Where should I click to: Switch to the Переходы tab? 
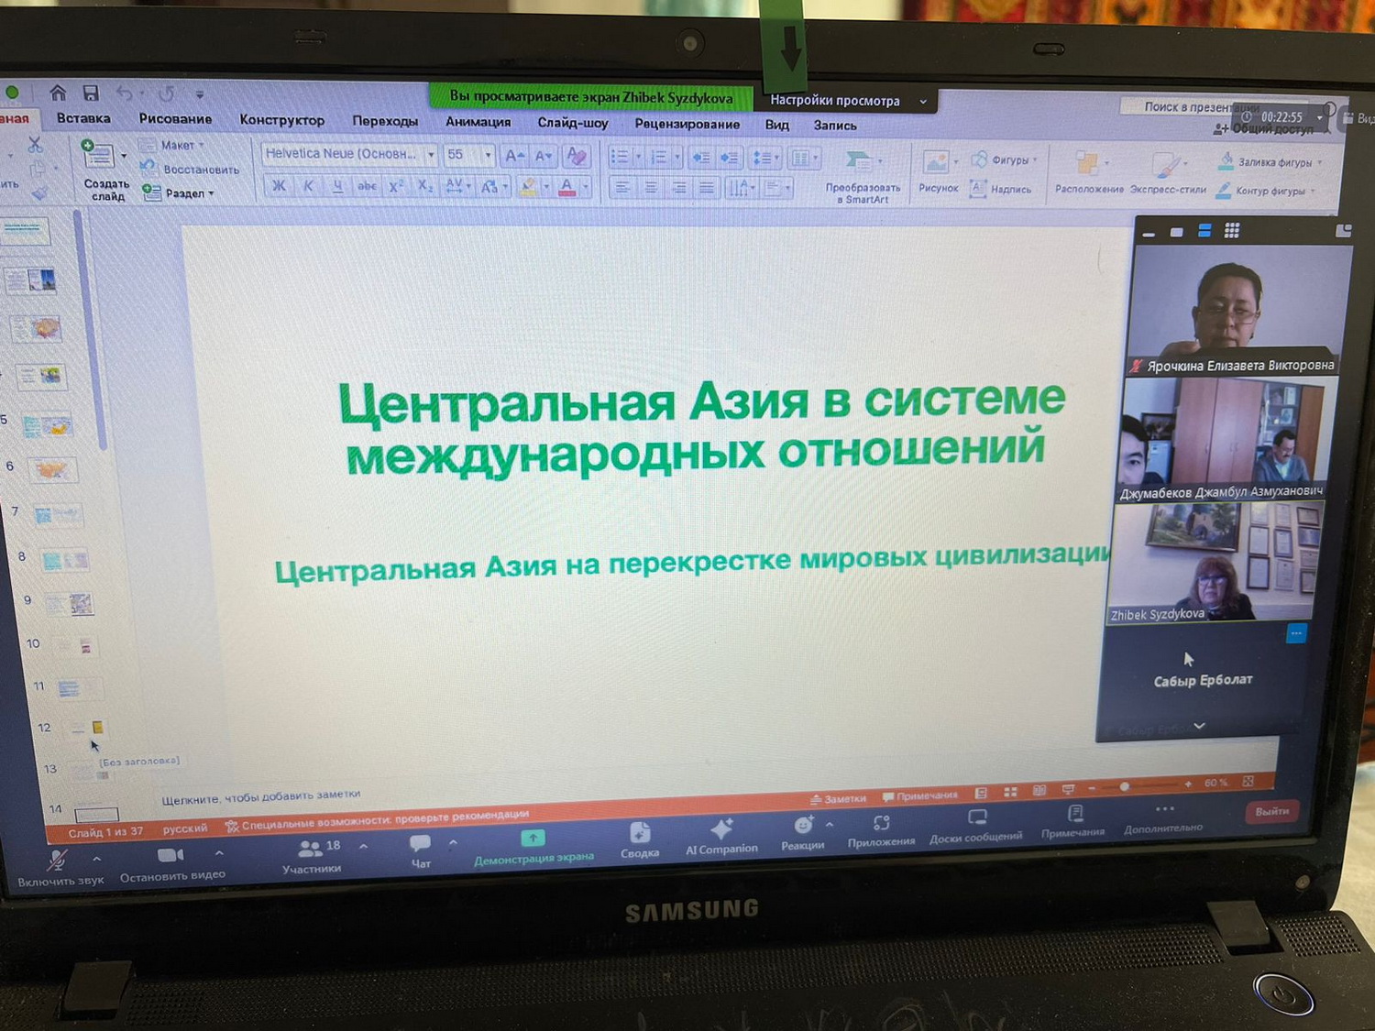point(385,121)
